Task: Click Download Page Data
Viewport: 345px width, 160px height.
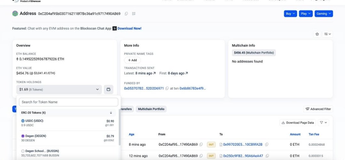Action: [x=298, y=122]
